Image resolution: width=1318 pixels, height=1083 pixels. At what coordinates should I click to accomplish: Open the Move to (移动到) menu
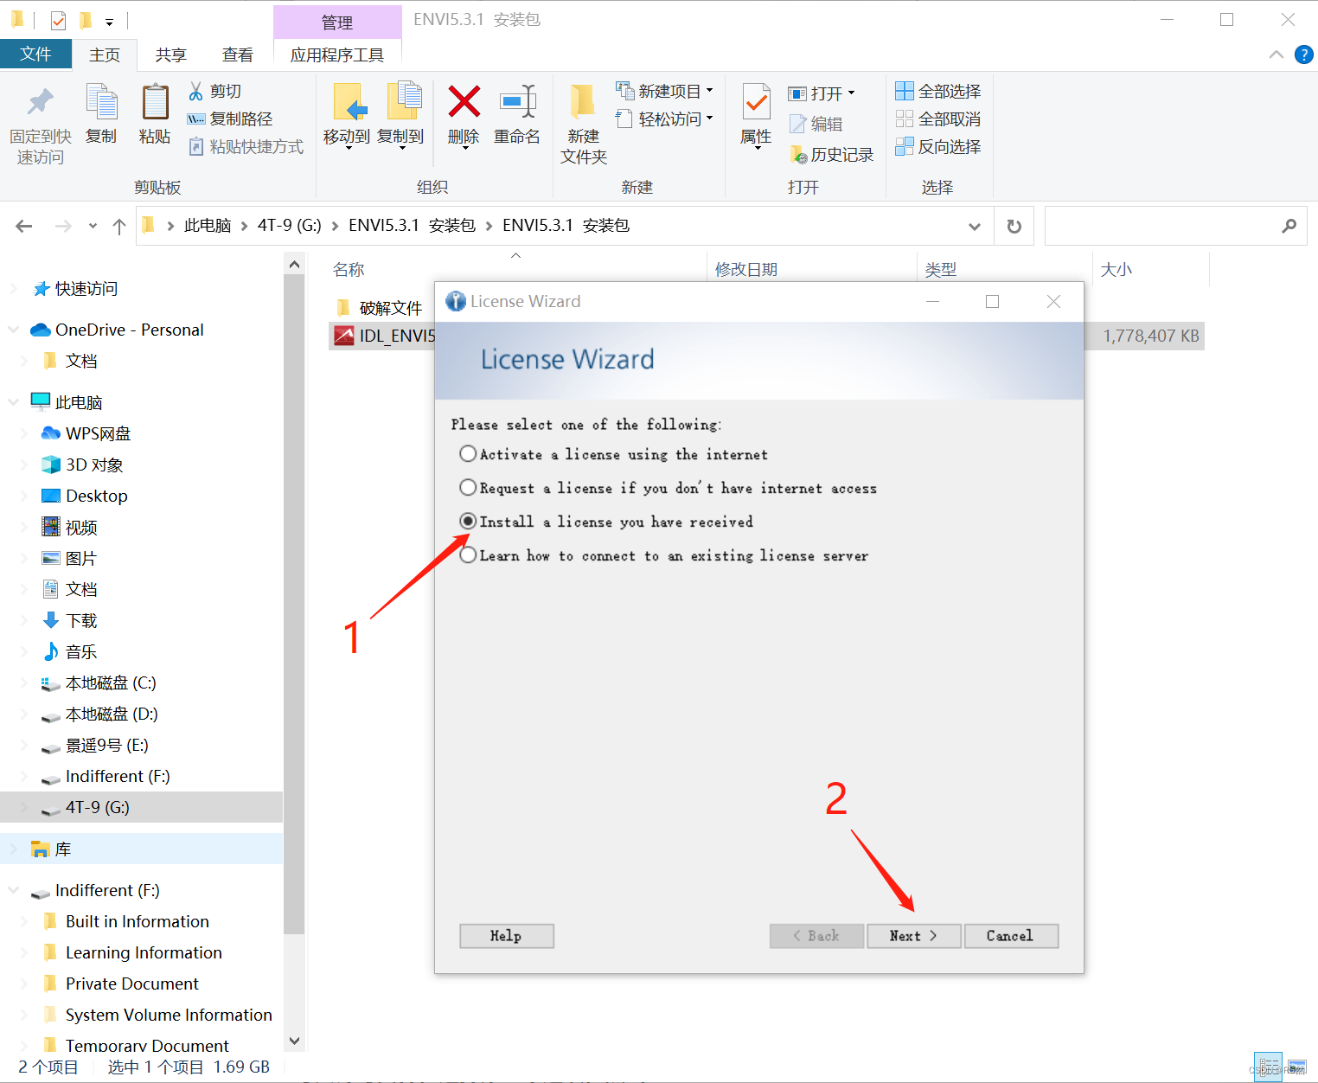(x=347, y=116)
